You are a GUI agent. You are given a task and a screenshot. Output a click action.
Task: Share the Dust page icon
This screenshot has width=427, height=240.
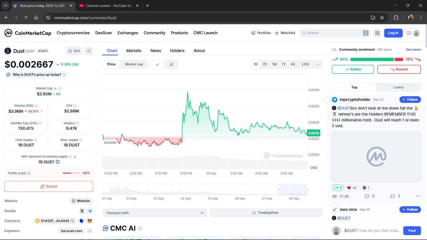tap(89, 51)
